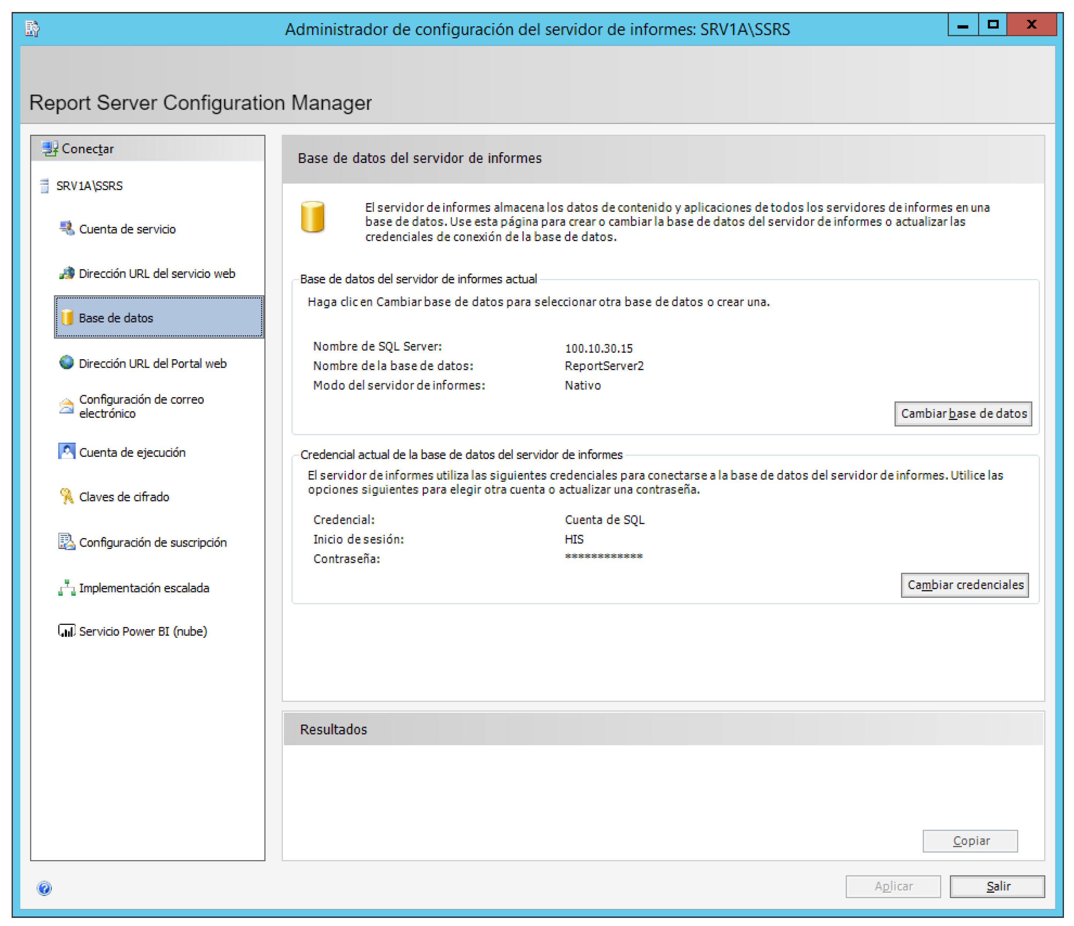Click the Servicio Power BI chart icon
The width and height of the screenshot is (1074, 926).
tap(66, 631)
